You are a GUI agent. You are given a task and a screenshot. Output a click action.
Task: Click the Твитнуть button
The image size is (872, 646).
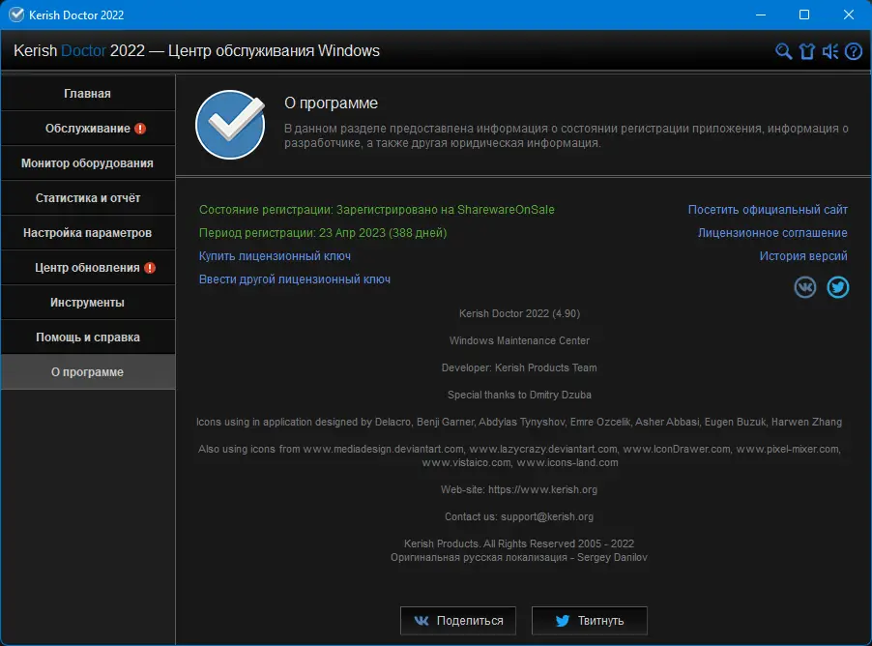click(590, 621)
